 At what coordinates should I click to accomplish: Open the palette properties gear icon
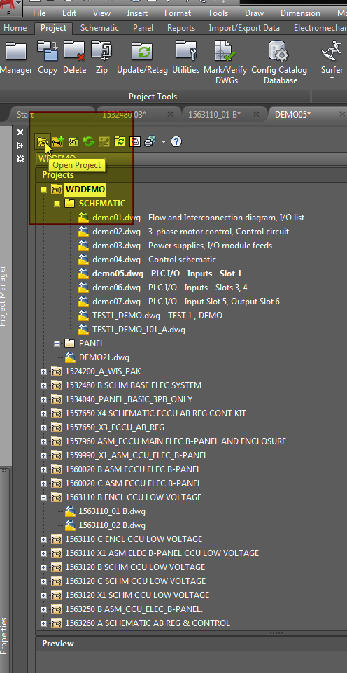pyautogui.click(x=20, y=159)
